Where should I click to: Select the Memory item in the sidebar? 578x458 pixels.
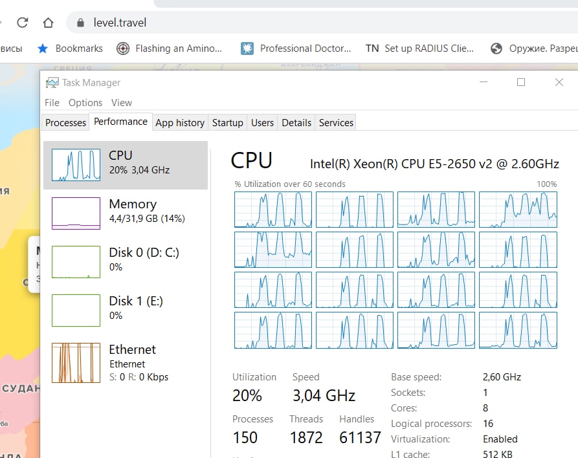coord(126,213)
